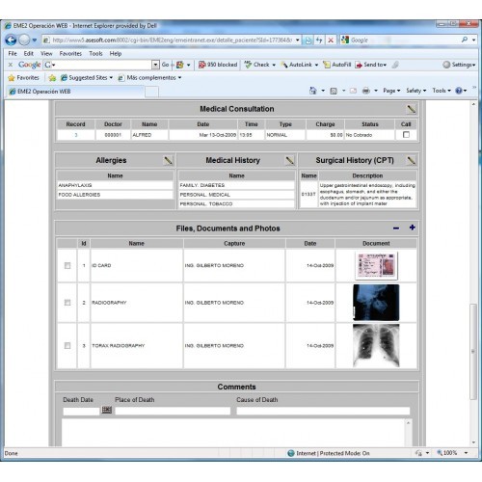Stop loading with red X icon

coord(331,40)
